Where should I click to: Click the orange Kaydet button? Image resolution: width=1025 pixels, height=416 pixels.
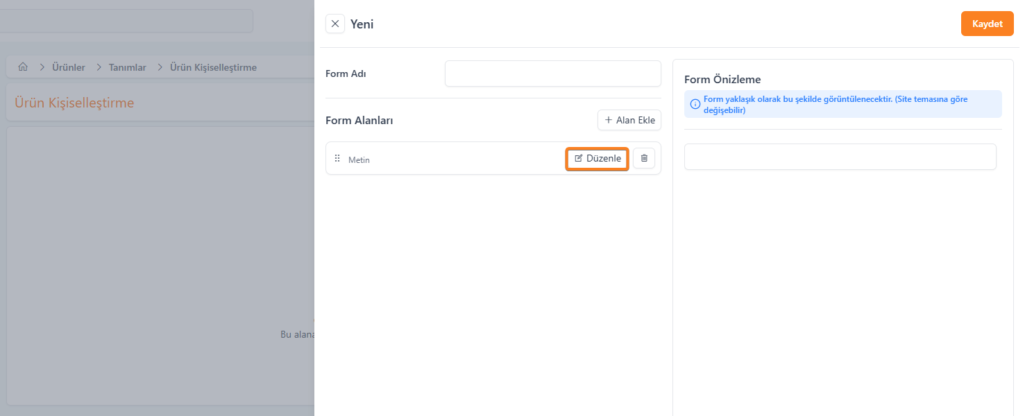(988, 24)
